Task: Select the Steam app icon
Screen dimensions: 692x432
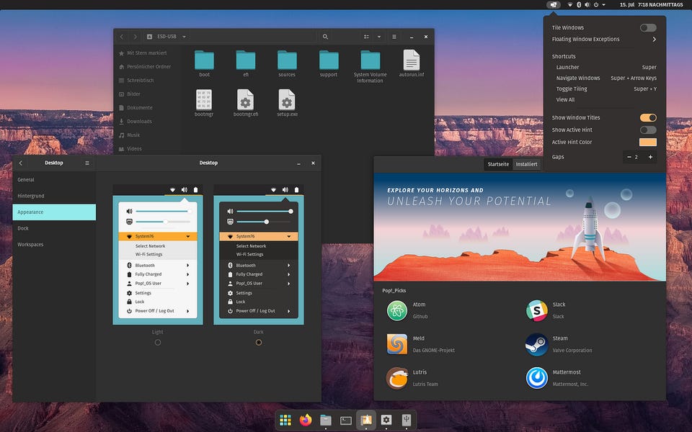Action: coord(536,344)
